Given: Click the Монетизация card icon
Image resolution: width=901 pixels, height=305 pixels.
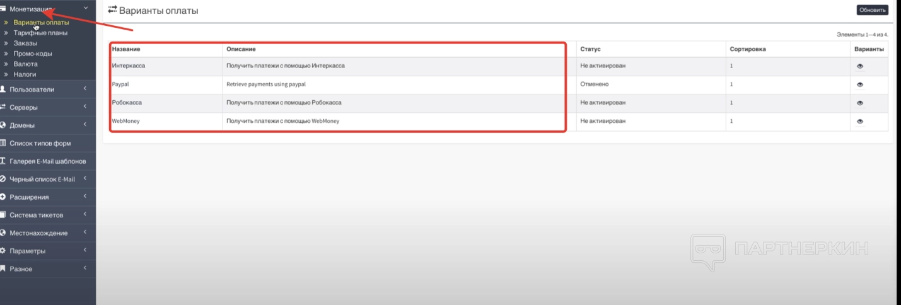Looking at the screenshot, I should (3, 8).
